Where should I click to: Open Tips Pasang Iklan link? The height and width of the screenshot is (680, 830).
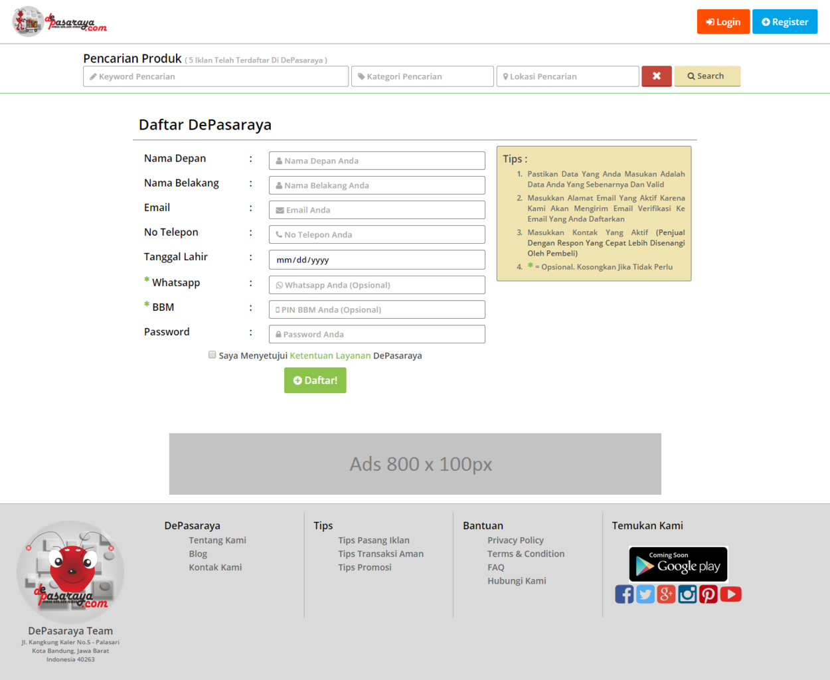click(x=374, y=541)
